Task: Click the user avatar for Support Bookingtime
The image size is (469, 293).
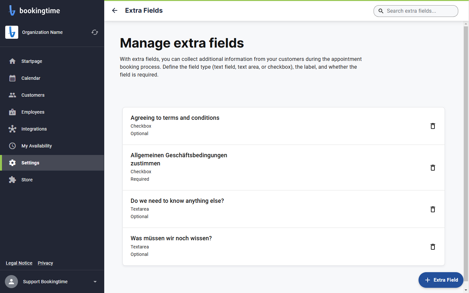Action: click(11, 282)
